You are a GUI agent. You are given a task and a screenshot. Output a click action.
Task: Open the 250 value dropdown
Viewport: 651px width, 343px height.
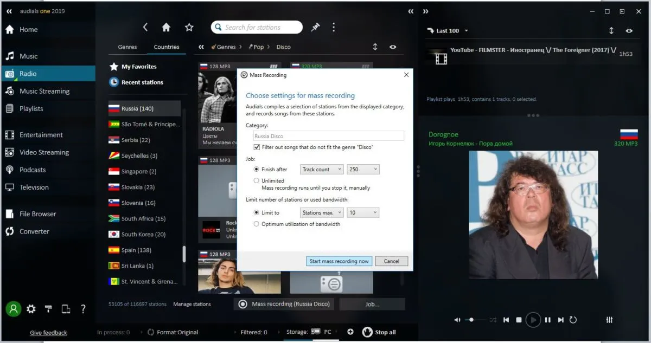(363, 170)
